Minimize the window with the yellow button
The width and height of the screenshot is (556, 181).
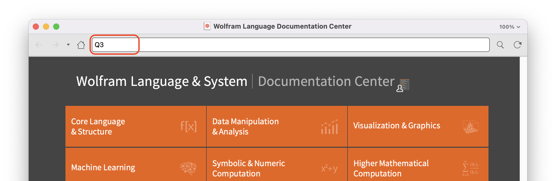(x=46, y=27)
